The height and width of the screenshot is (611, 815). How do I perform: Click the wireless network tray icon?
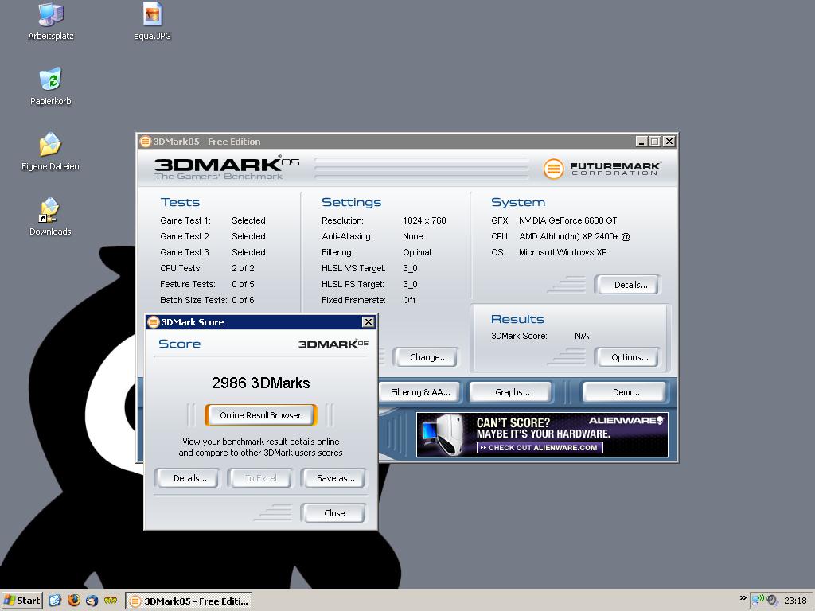click(x=758, y=600)
